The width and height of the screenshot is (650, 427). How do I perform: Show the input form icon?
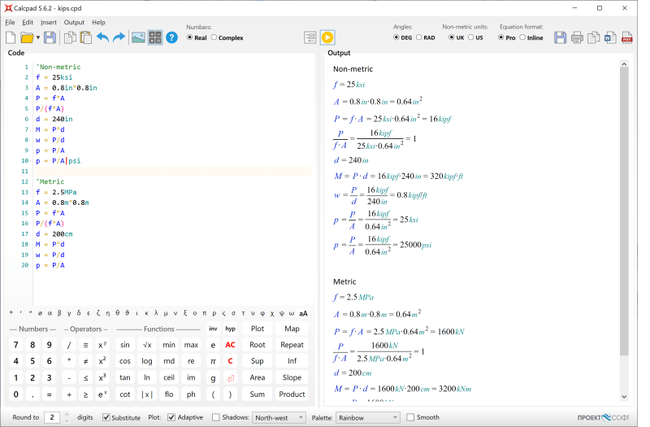310,37
